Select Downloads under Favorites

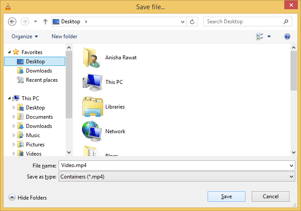pos(39,71)
